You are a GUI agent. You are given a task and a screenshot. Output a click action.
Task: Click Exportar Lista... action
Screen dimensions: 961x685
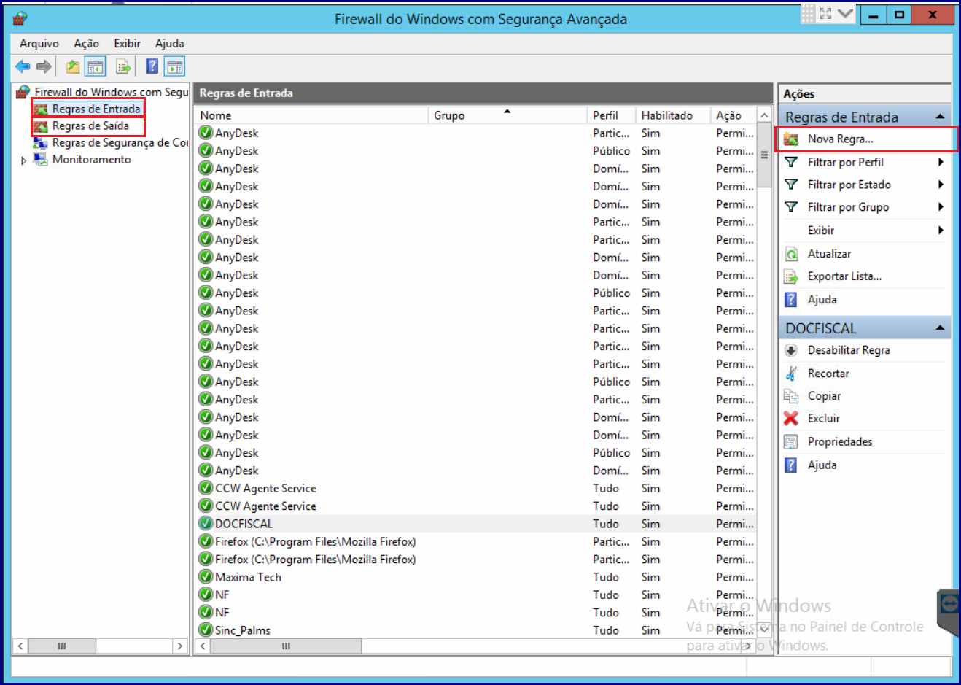(844, 276)
